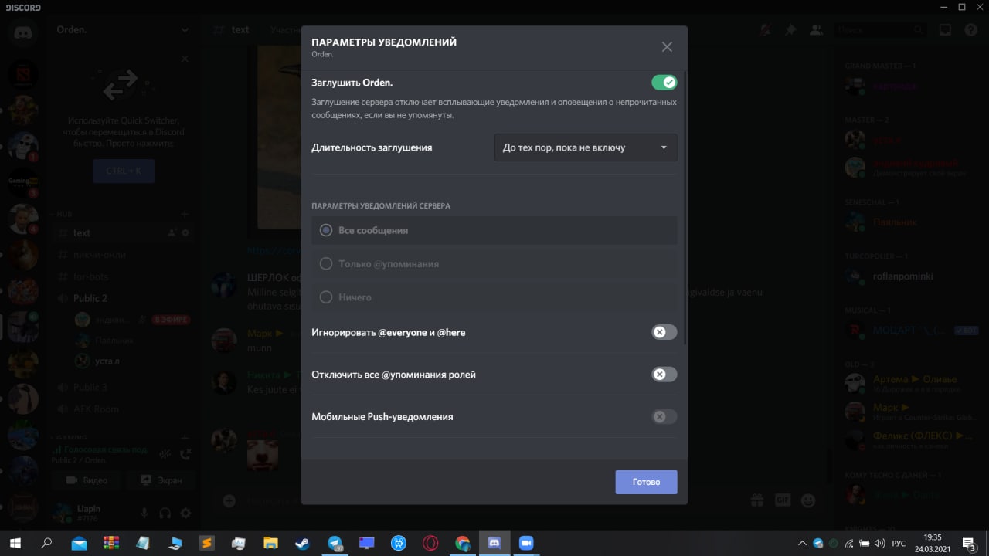Select the 'Ничего' radio option
989x556 pixels.
click(494, 297)
